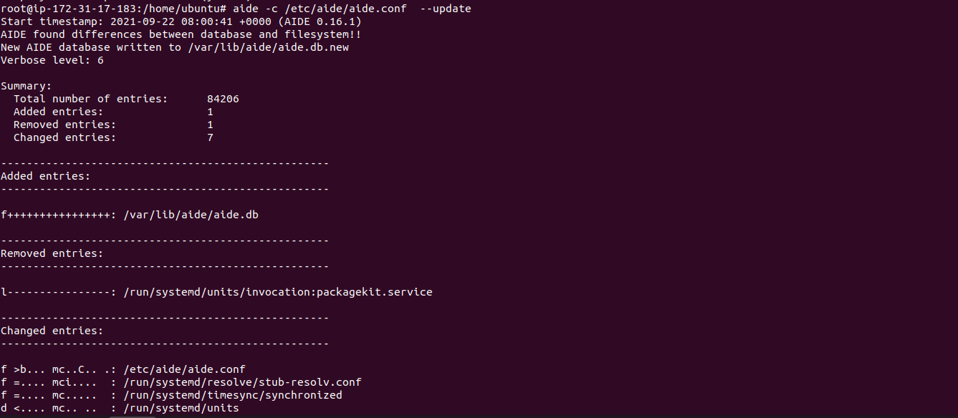958x418 pixels.
Task: Click the Start timestamp line
Action: (x=181, y=21)
